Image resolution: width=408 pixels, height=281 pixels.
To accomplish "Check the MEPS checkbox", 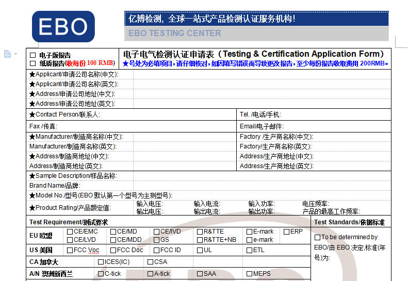I will [x=249, y=274].
